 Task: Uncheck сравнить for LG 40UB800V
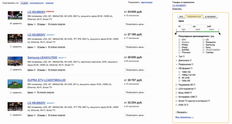[11, 23]
